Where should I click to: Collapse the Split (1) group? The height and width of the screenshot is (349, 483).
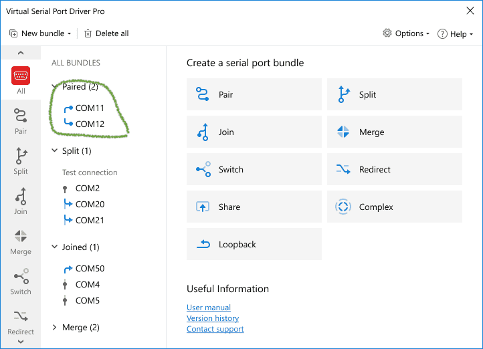54,151
